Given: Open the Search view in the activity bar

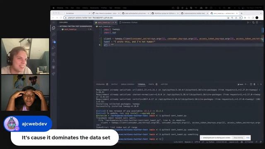Looking at the screenshot, I should coord(53,34).
